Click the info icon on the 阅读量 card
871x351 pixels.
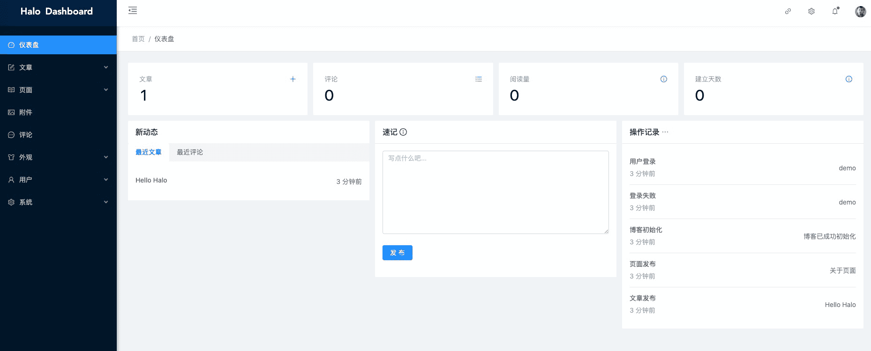click(664, 79)
